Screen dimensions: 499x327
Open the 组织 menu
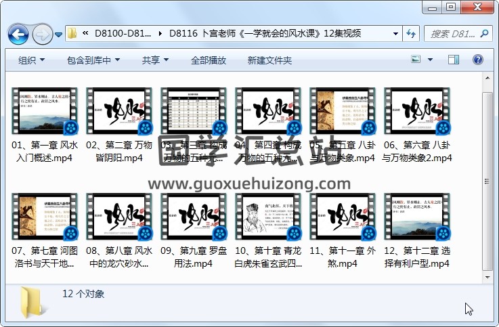(x=31, y=60)
